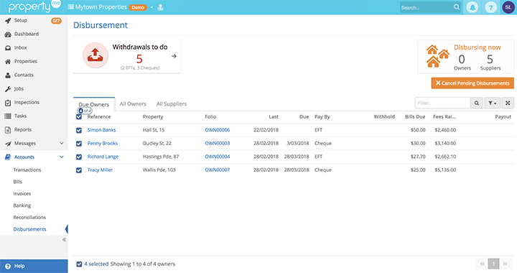Click the table Filter input field
Screen dimensions: 517x273
[442, 103]
